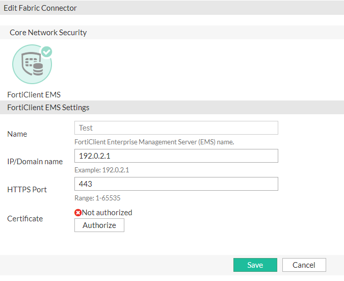Save the Fabric Connector settings

point(255,265)
